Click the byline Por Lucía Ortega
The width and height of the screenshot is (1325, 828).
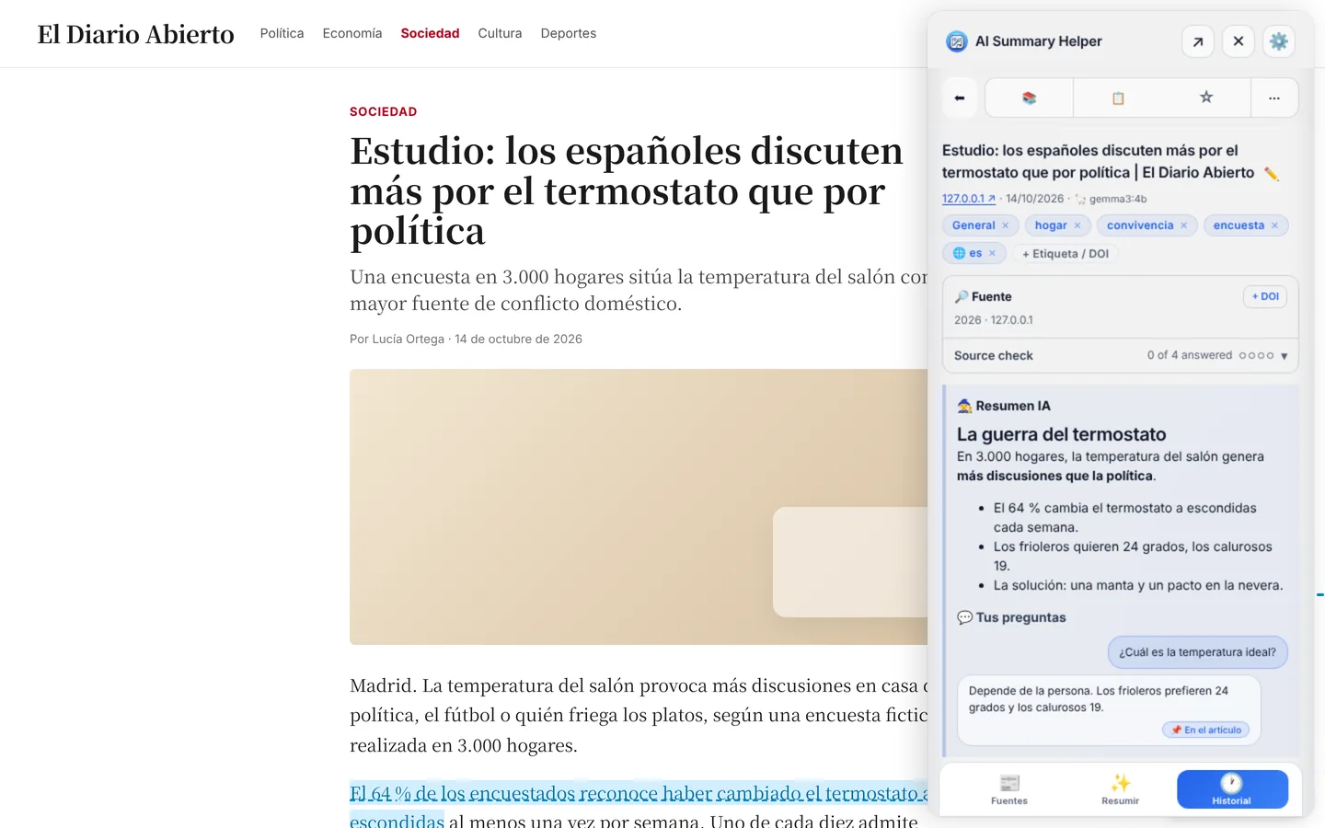397,339
